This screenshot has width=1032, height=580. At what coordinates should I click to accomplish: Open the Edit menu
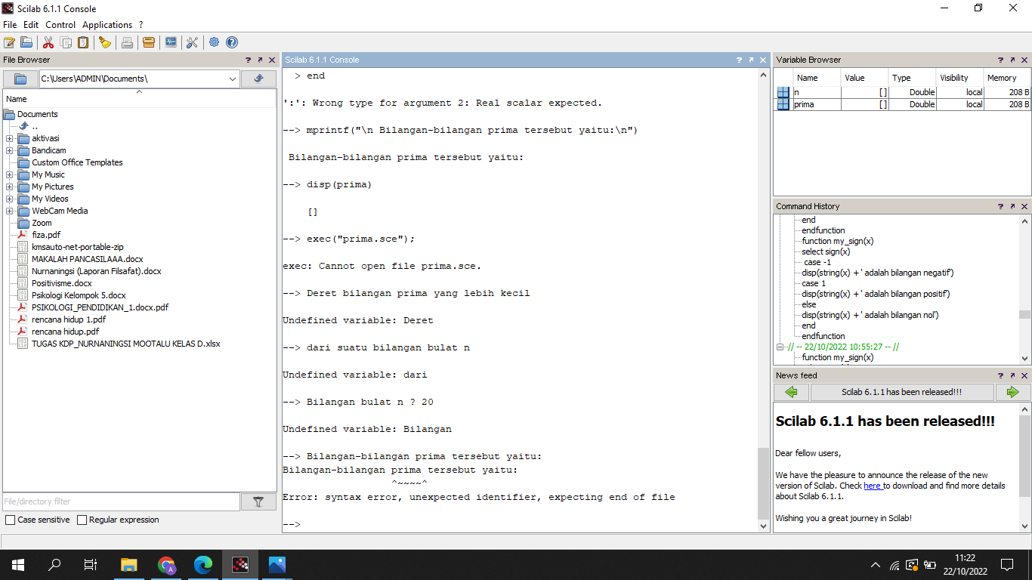(x=31, y=25)
